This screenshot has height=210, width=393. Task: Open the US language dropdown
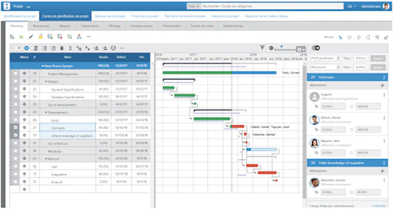352,6
